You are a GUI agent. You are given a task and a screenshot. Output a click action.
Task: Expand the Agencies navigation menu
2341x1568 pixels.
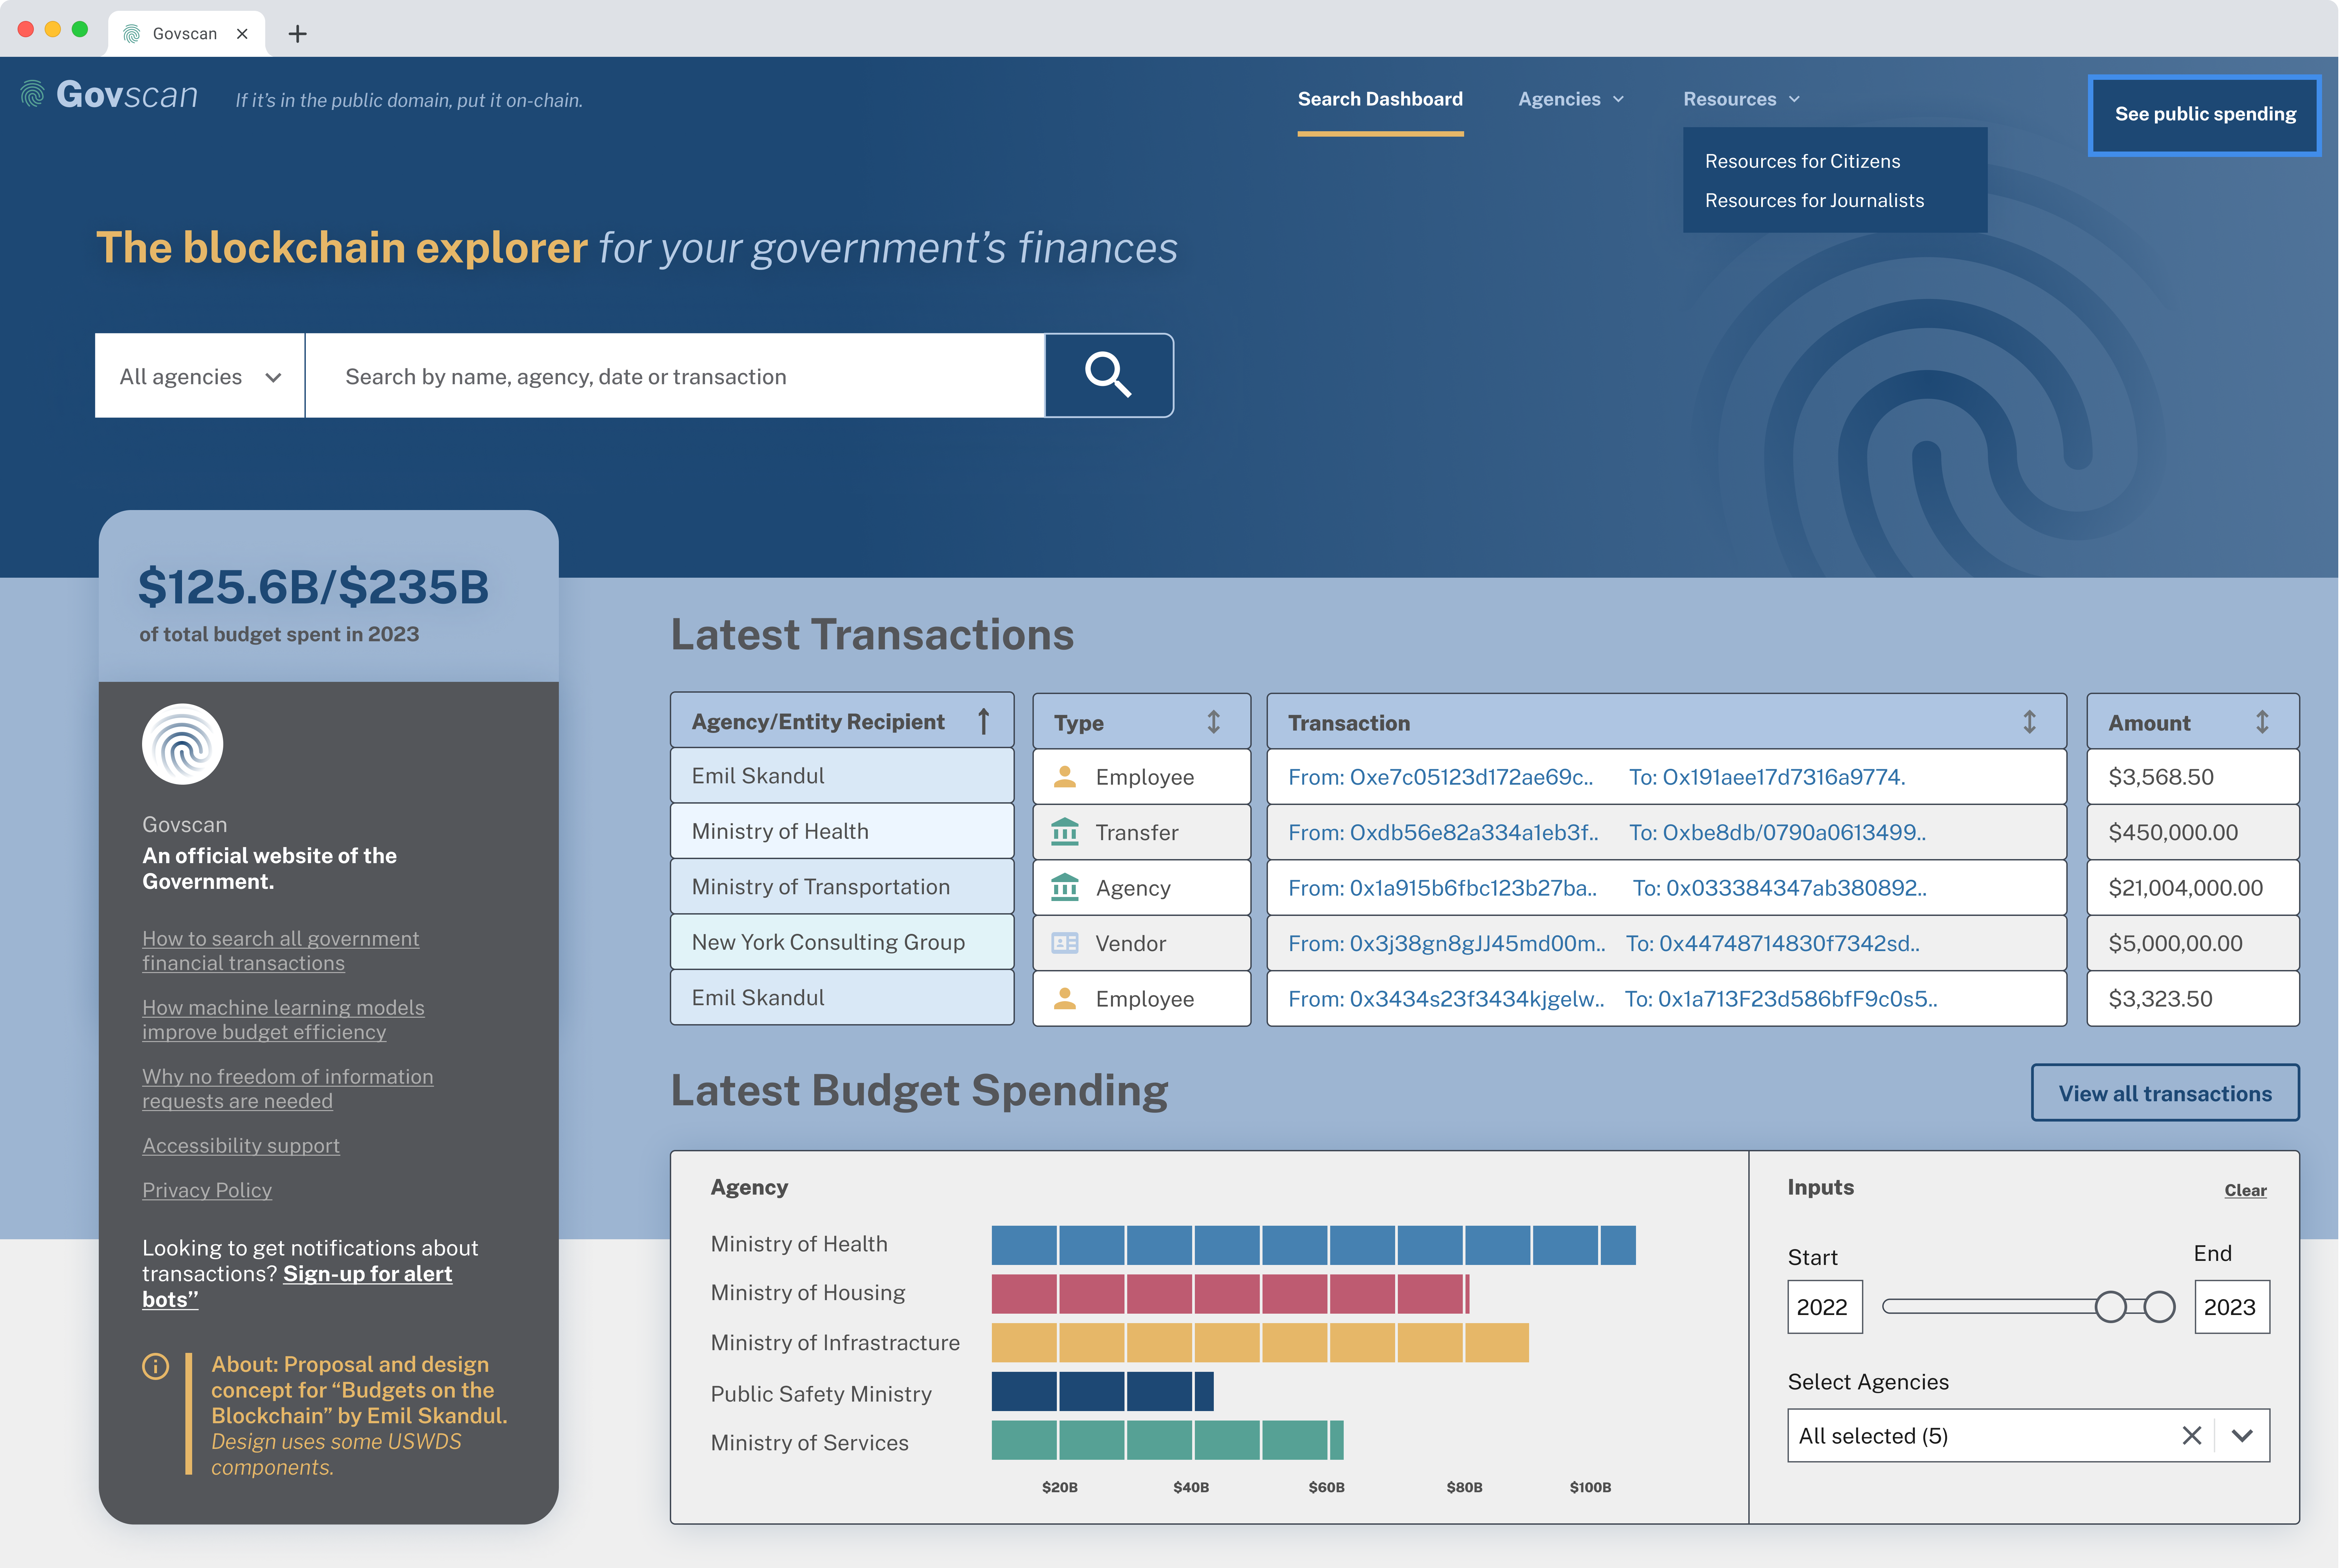(x=1570, y=99)
